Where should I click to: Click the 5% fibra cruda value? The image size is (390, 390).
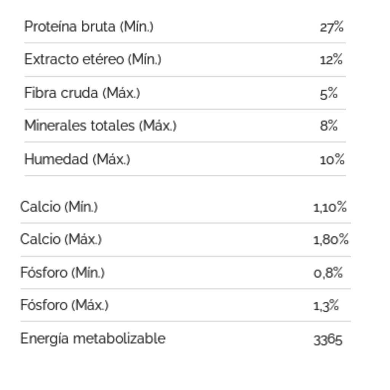329,94
